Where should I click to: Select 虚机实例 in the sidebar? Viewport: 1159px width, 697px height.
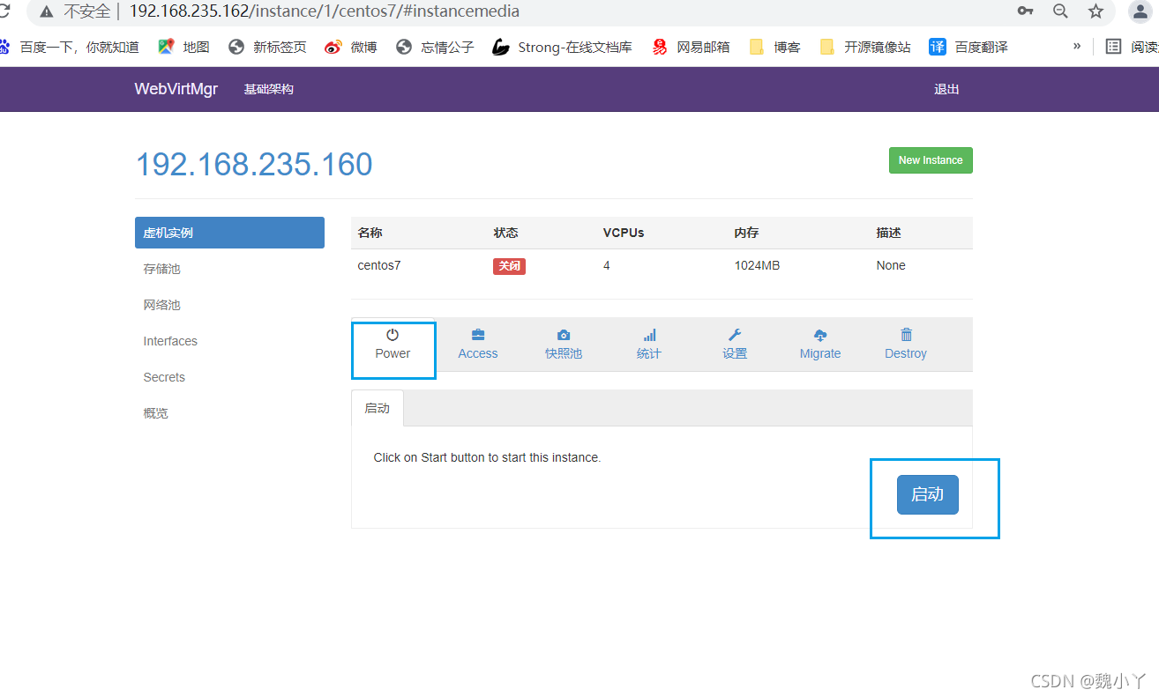point(229,233)
